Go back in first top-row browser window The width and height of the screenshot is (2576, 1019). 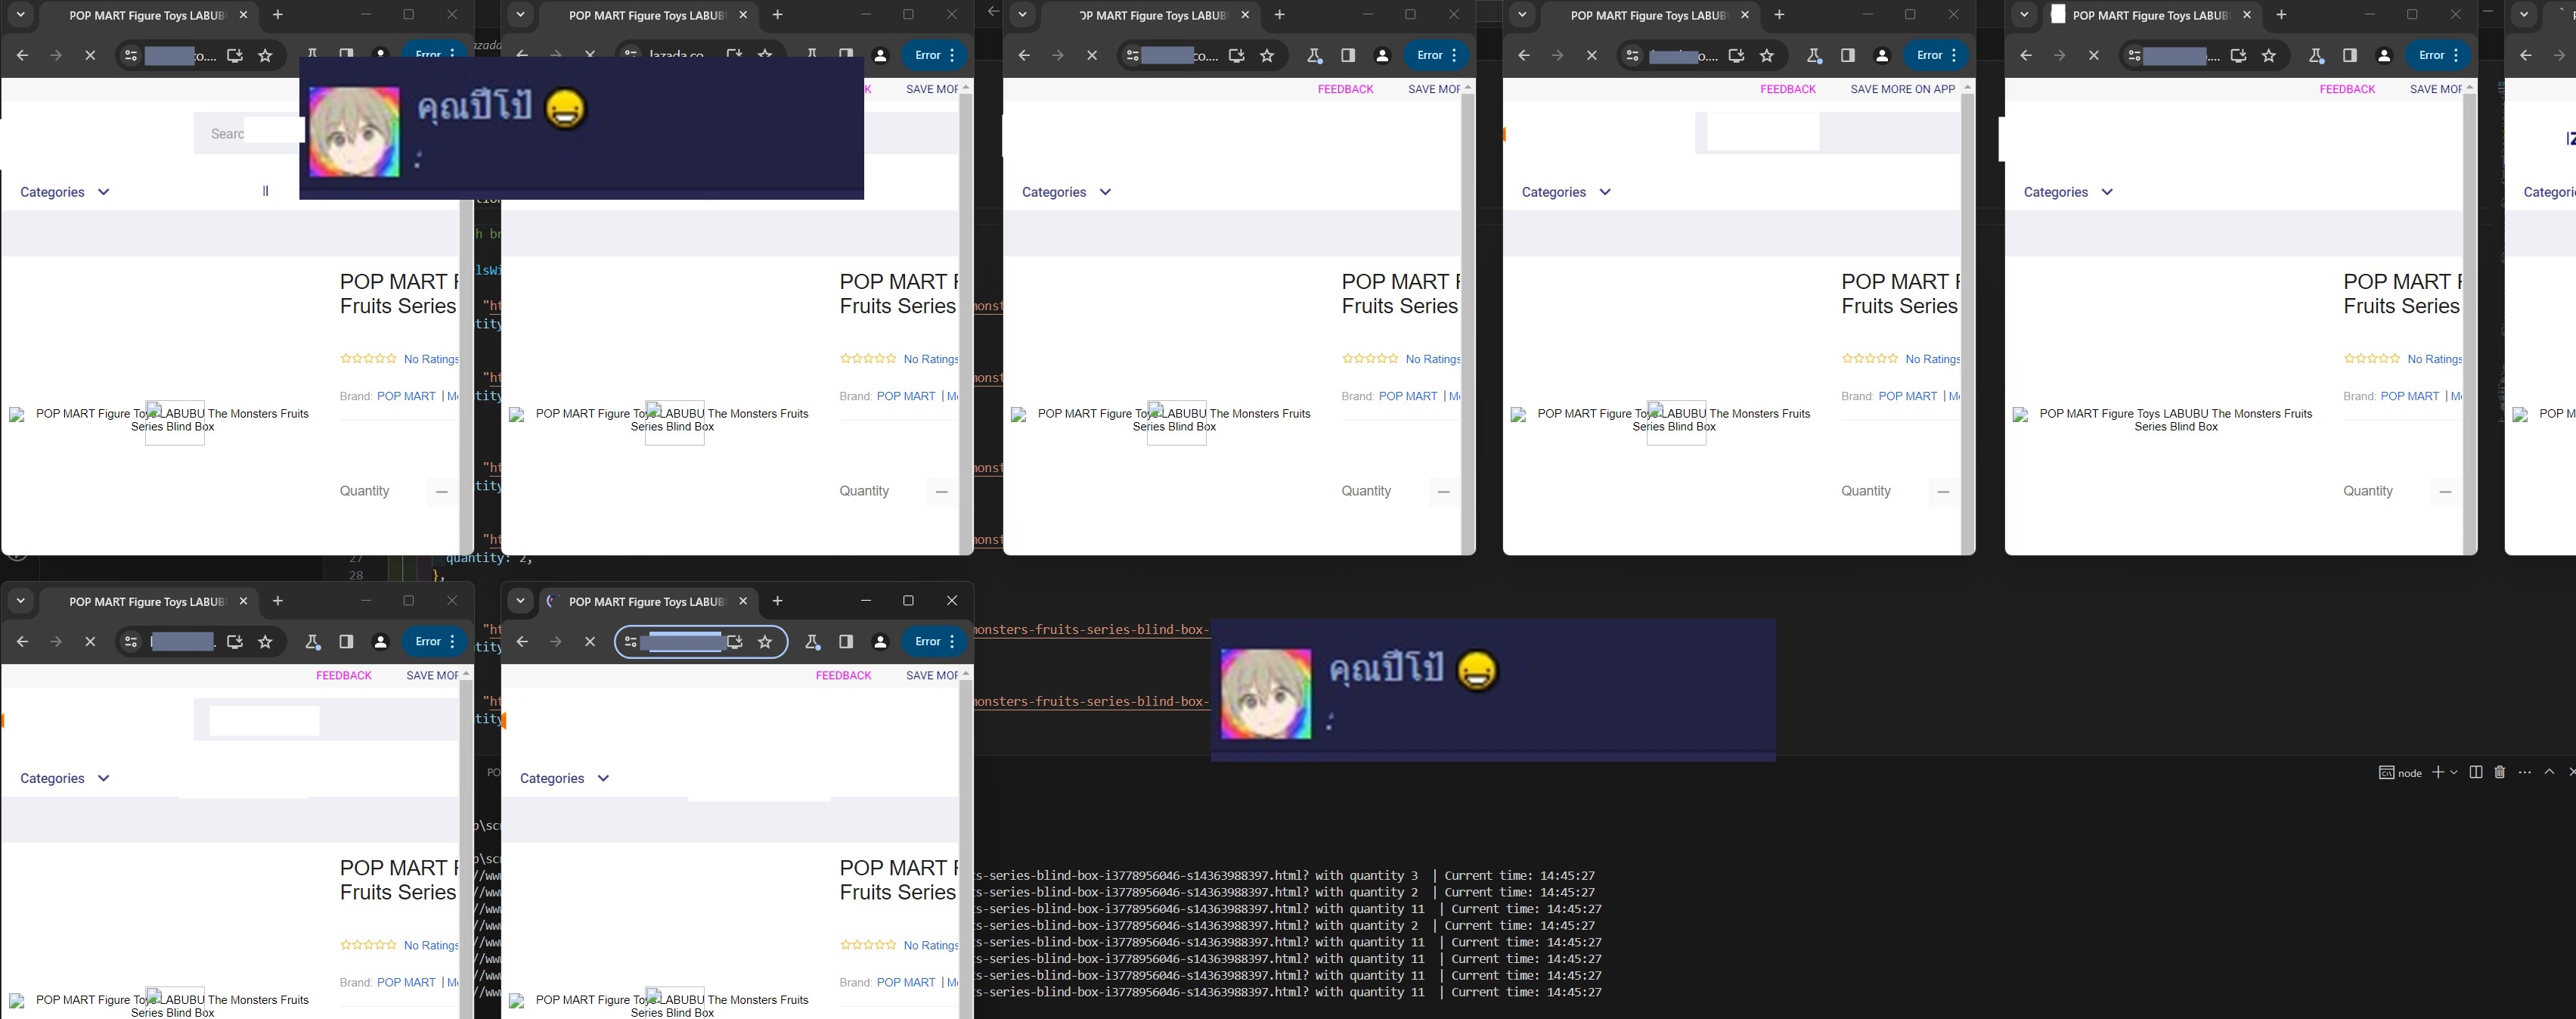(22, 56)
